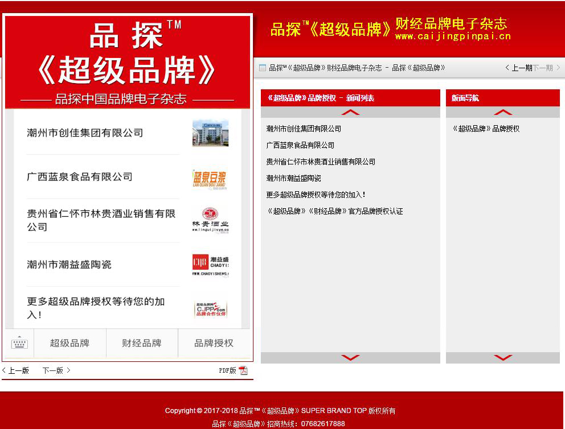This screenshot has height=429, width=565.
Task: Click 贵州省仁怀市林贵酒业销售有限公司 title in magazine page
Action: click(101, 220)
